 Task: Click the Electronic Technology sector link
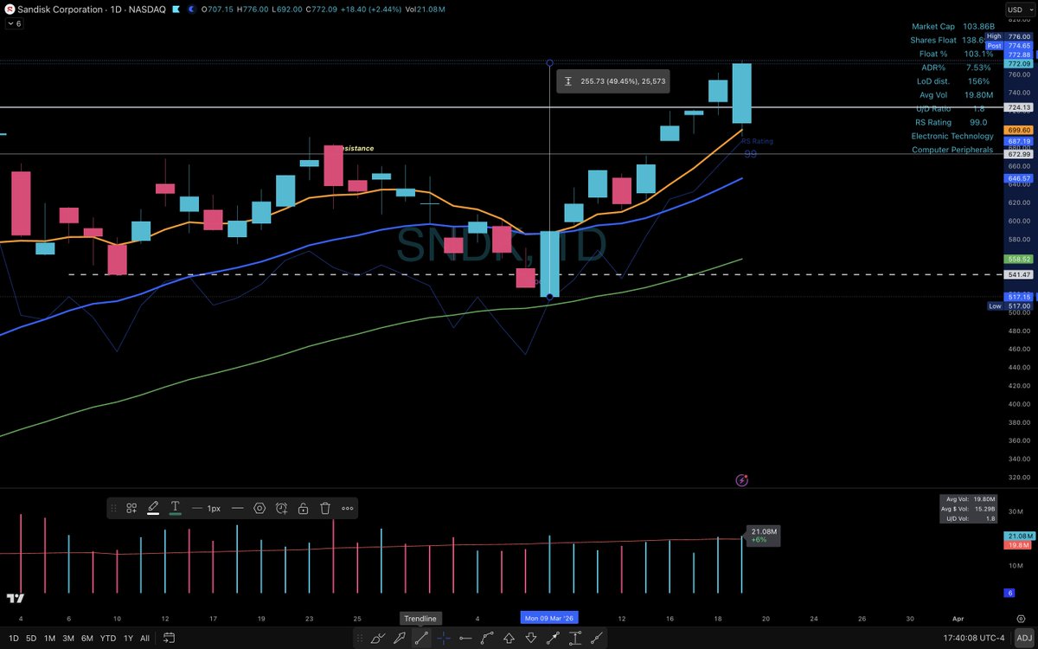point(952,136)
